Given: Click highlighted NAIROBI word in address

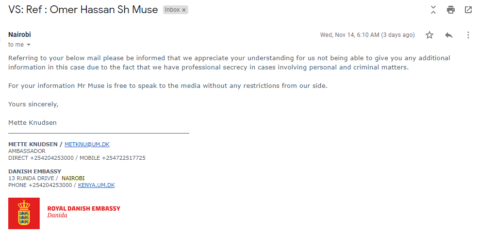Looking at the screenshot, I should pyautogui.click(x=73, y=178).
